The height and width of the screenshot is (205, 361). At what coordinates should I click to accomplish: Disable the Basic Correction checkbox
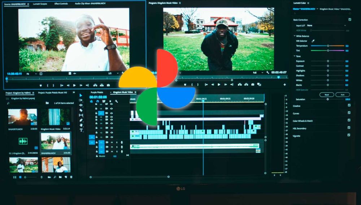349,20
